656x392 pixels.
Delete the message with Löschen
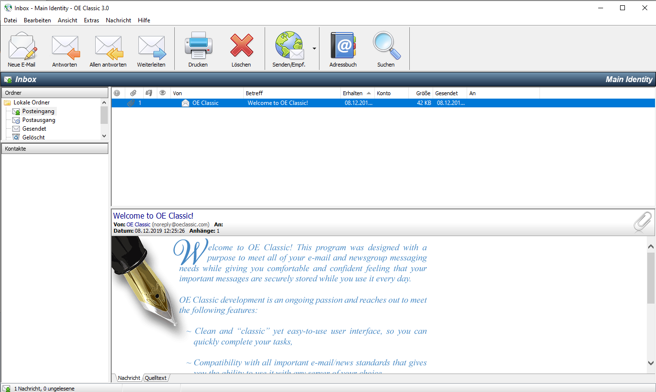(x=241, y=49)
